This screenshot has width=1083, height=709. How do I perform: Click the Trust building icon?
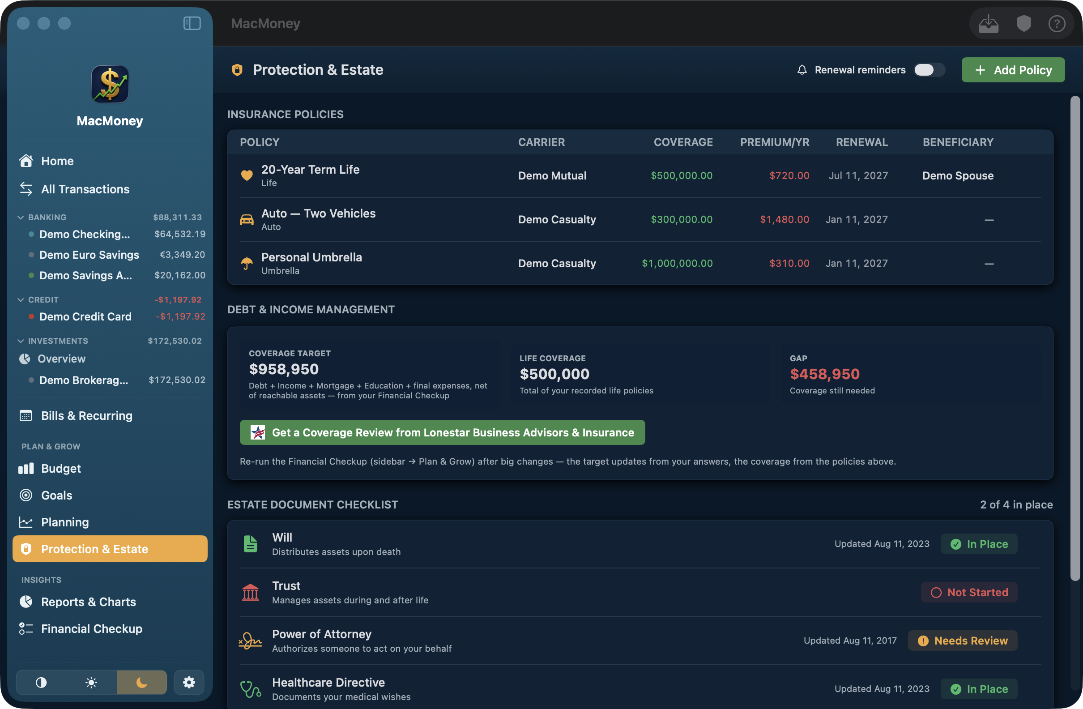(x=250, y=592)
